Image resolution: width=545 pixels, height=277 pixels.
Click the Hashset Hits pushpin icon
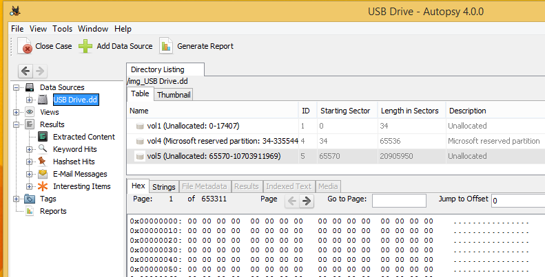click(43, 162)
